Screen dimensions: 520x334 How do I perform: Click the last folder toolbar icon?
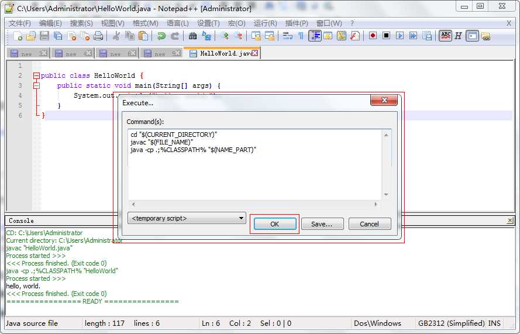coord(486,36)
